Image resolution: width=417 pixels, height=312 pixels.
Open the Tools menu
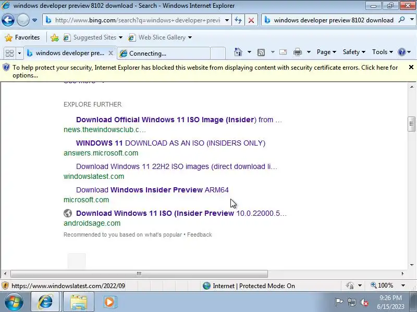(x=383, y=52)
